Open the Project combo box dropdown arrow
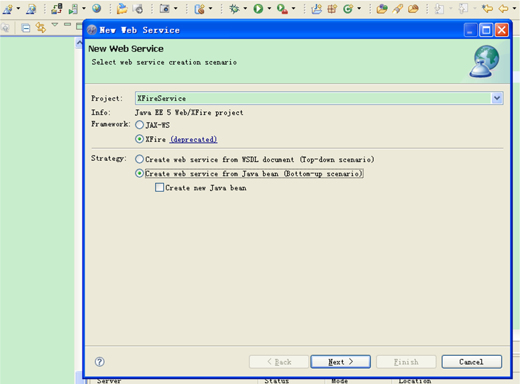Screen dimensions: 520x384 (x=497, y=98)
